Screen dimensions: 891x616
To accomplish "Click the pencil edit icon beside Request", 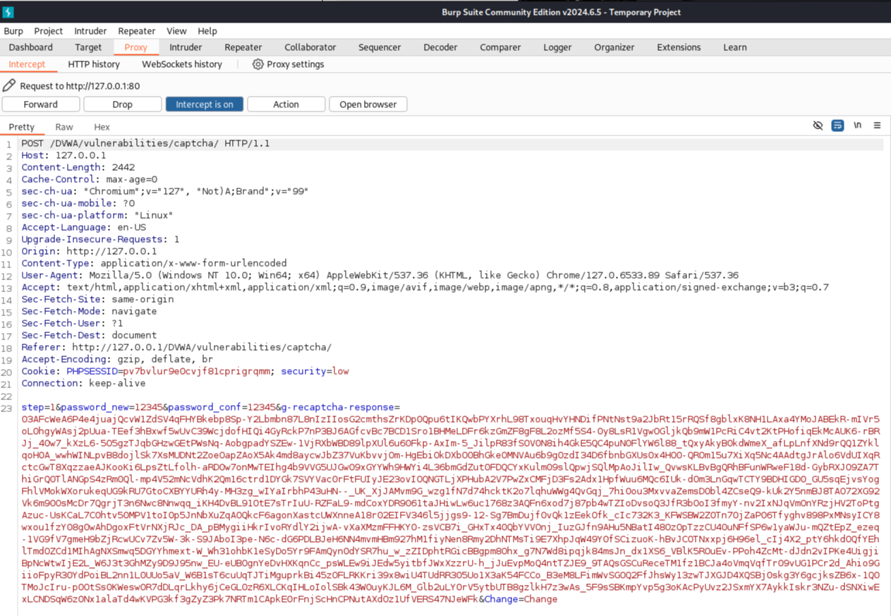I will pos(9,85).
